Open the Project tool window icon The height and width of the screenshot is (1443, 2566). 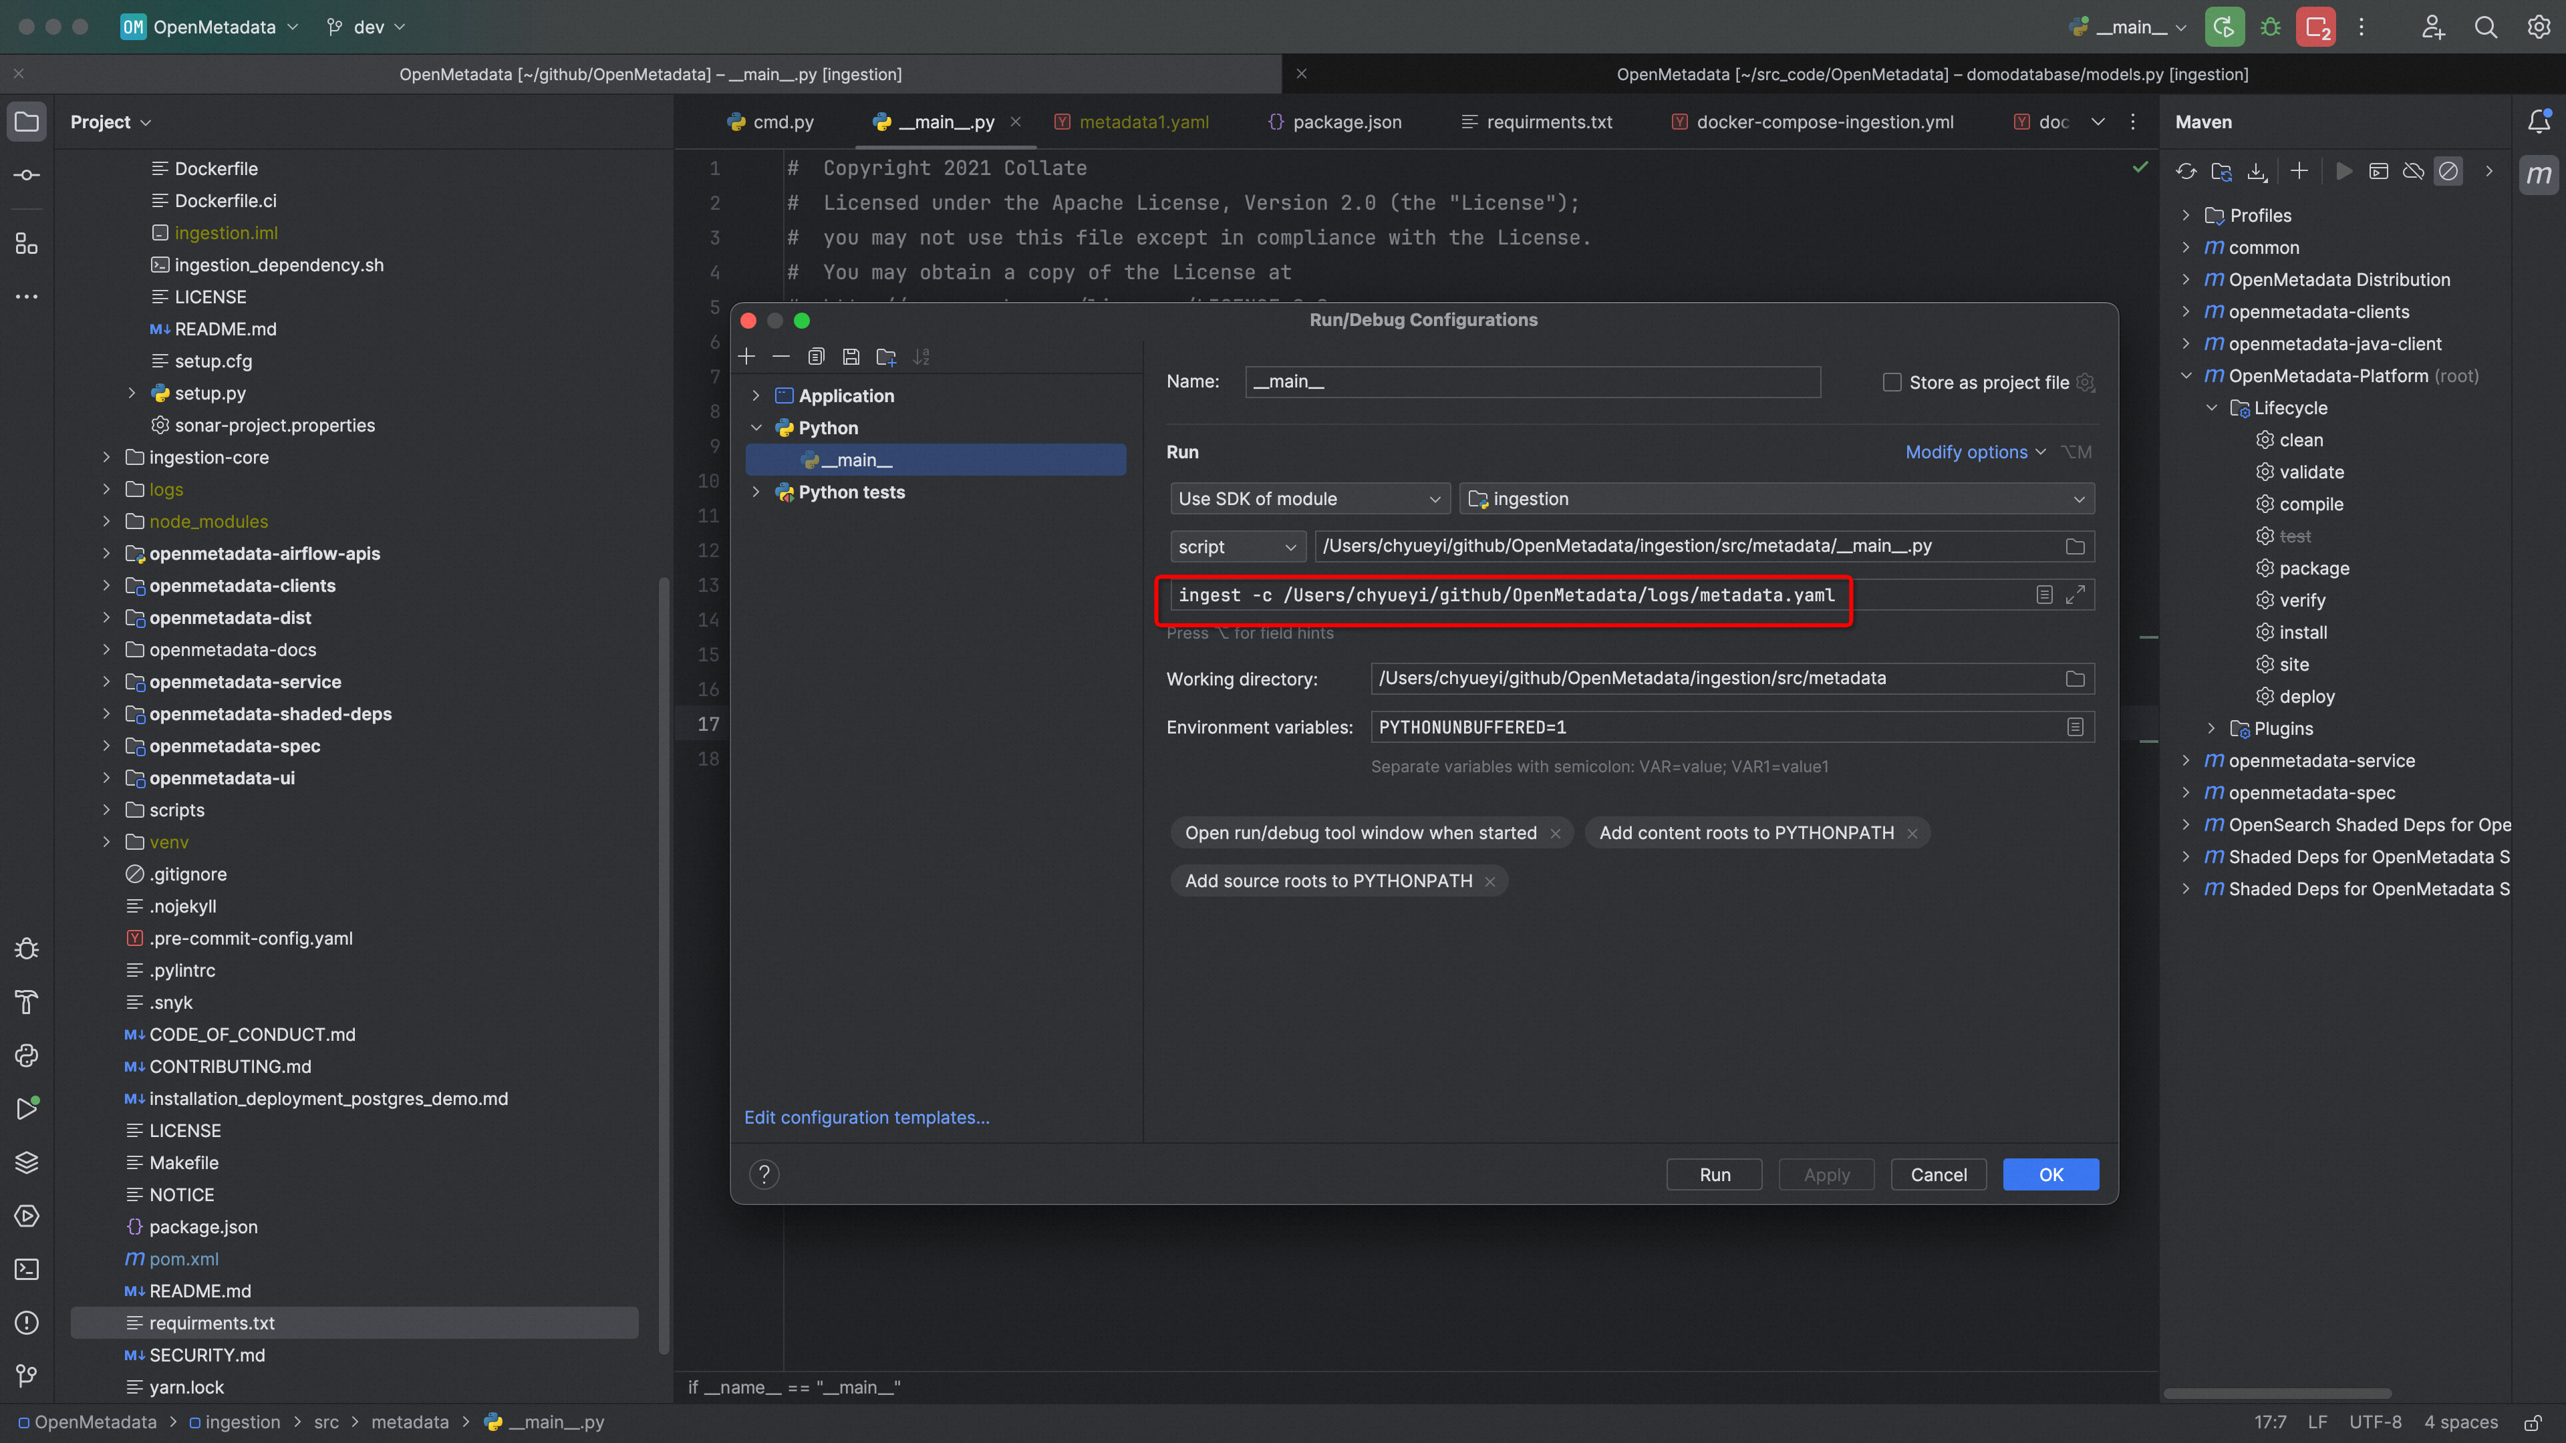(27, 122)
